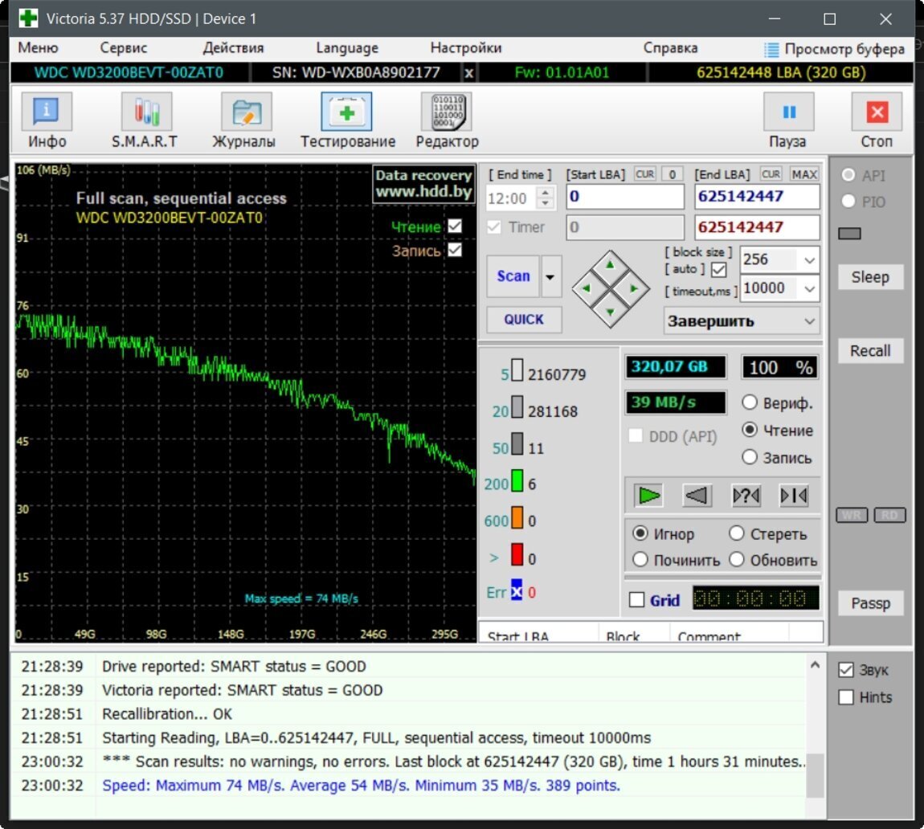Open the Настройки menu
The image size is (924, 829).
point(465,48)
